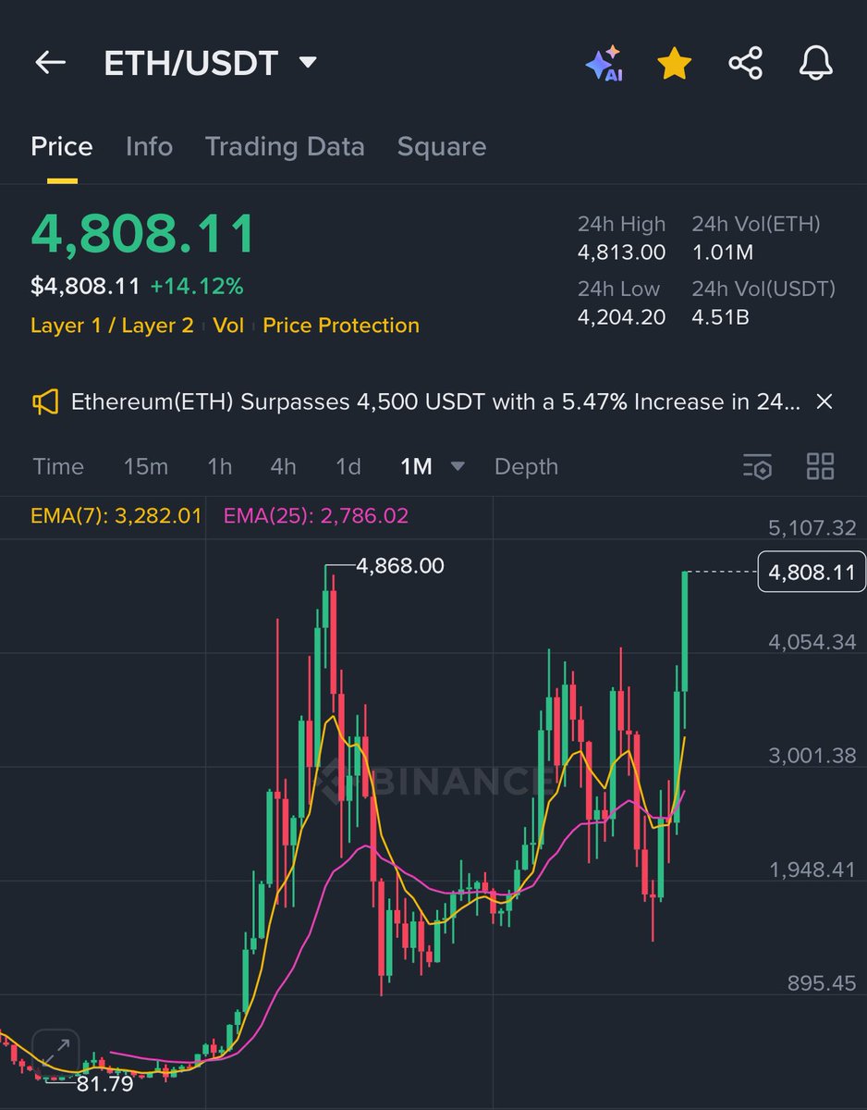This screenshot has width=867, height=1110.
Task: Switch to the Info tab
Action: click(x=149, y=147)
